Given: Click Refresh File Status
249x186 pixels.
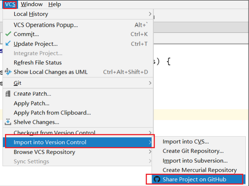Looking at the screenshot, I should 38,63.
